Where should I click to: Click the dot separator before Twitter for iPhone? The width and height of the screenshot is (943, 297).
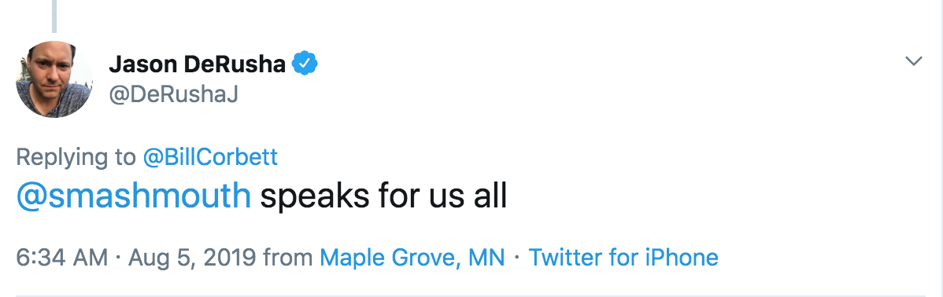(516, 258)
